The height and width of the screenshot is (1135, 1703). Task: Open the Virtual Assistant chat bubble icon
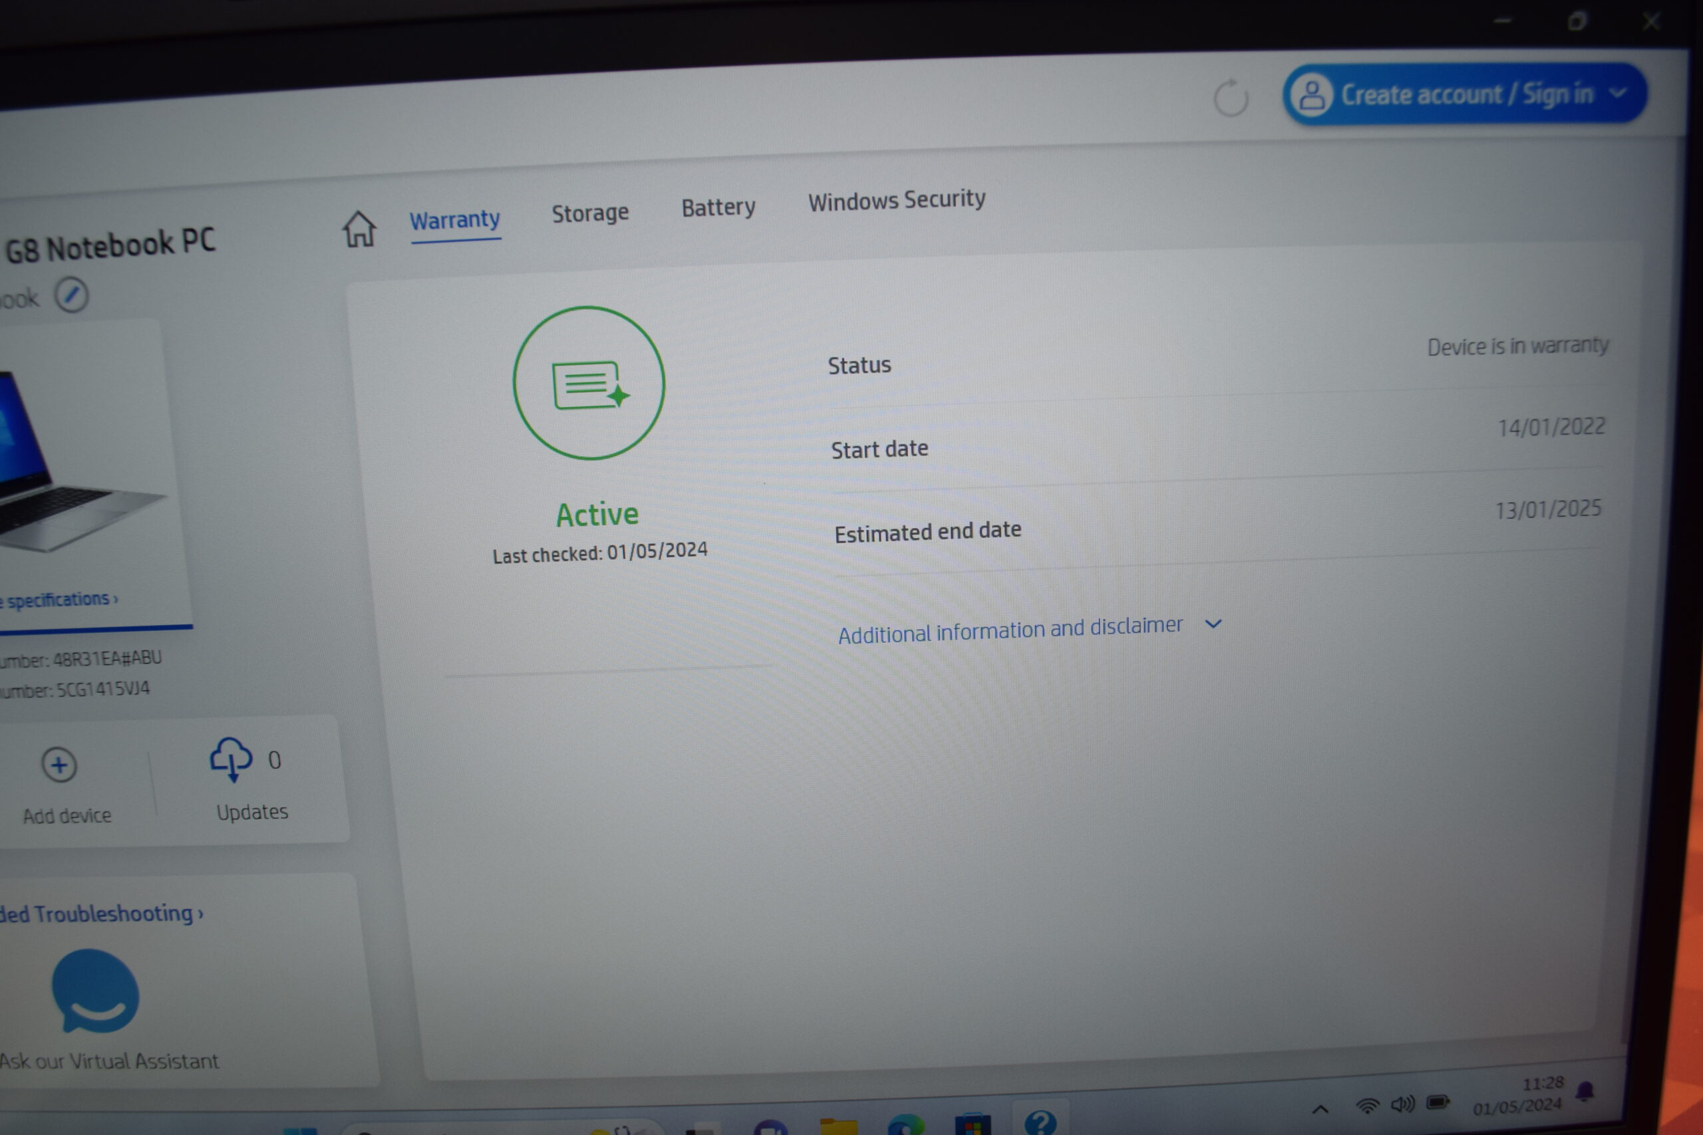pos(95,991)
